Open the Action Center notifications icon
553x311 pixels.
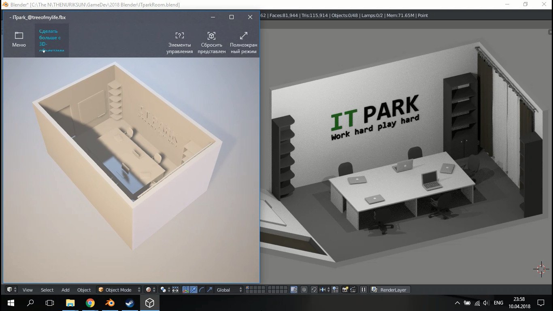coord(541,302)
